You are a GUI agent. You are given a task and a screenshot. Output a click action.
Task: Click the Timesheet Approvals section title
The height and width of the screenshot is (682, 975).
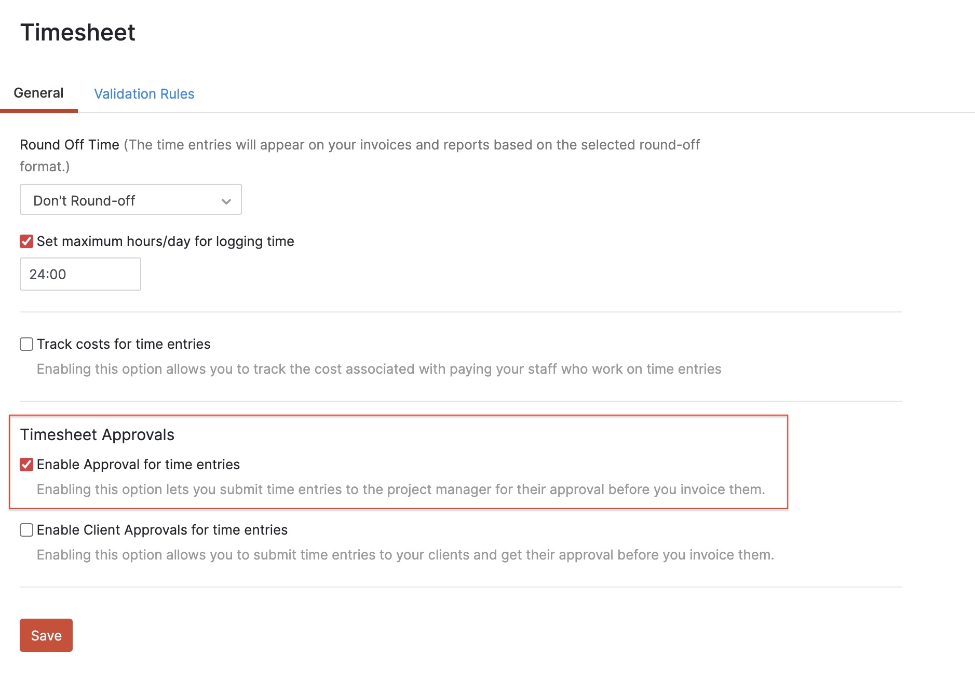point(97,434)
